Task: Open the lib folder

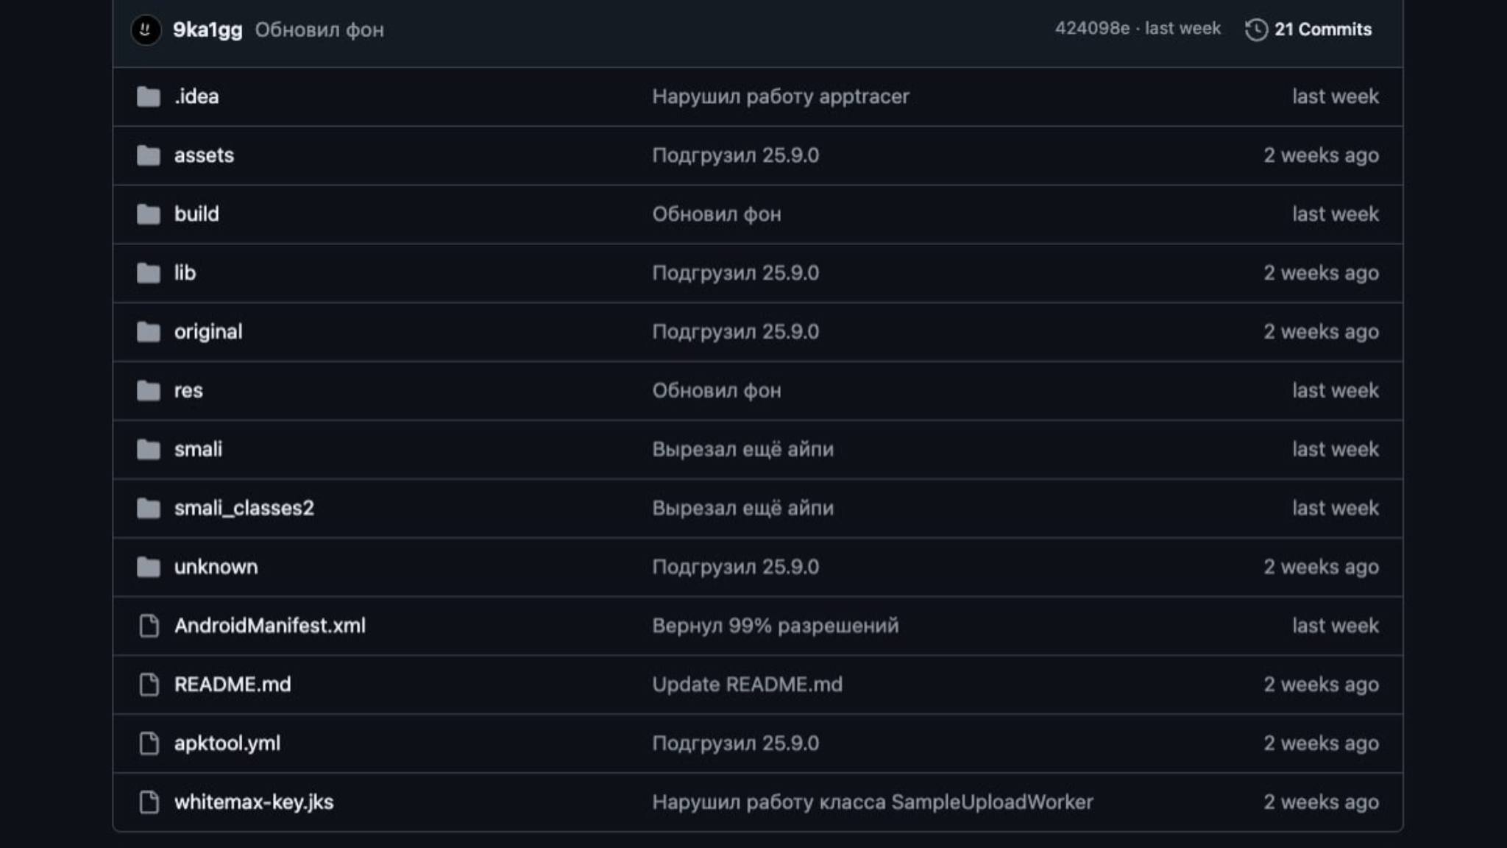Action: [185, 273]
